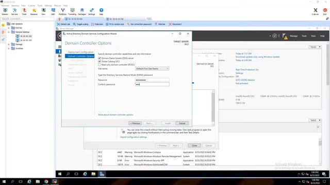Open Server Manager Manage menu
The image size is (330, 185).
click(x=293, y=36)
